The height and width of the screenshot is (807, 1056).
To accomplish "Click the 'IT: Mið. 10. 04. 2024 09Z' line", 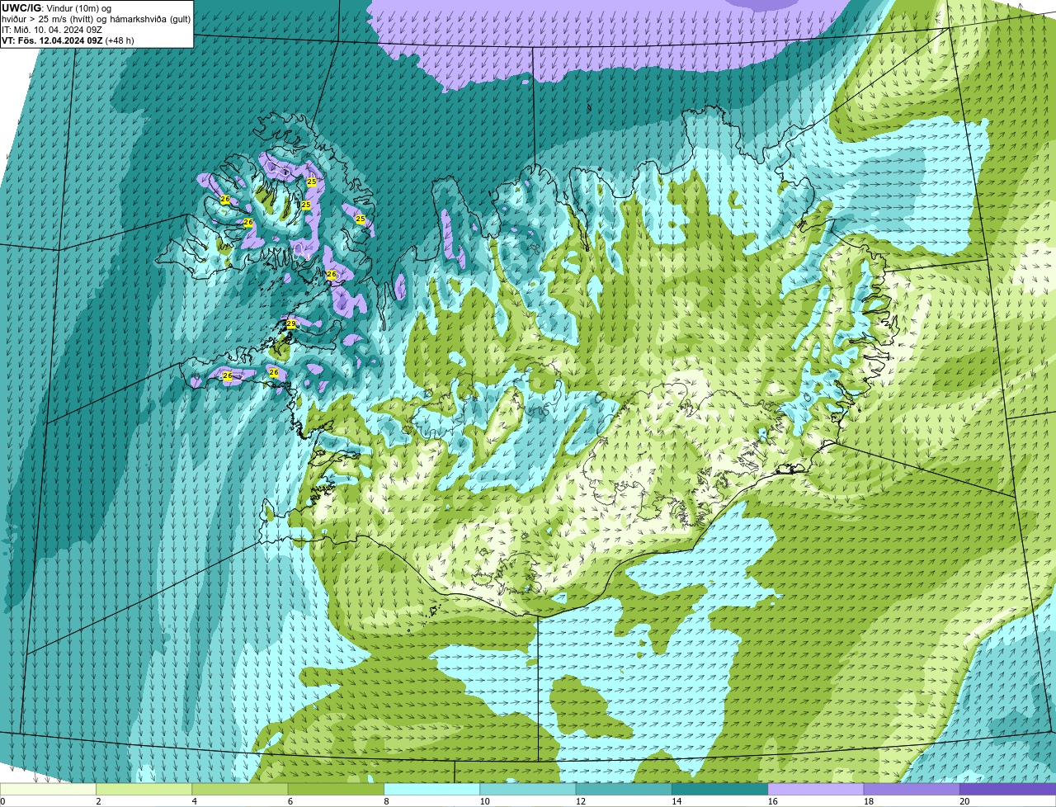I will click(52, 30).
